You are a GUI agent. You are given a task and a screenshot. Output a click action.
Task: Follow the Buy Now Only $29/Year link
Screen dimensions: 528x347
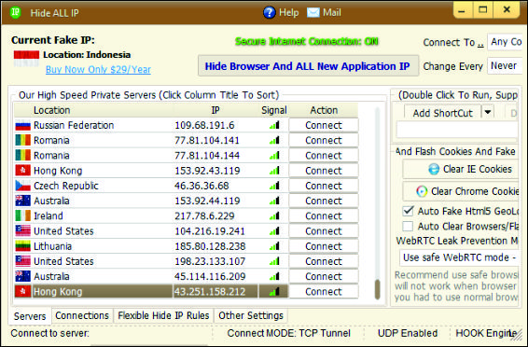pos(98,70)
